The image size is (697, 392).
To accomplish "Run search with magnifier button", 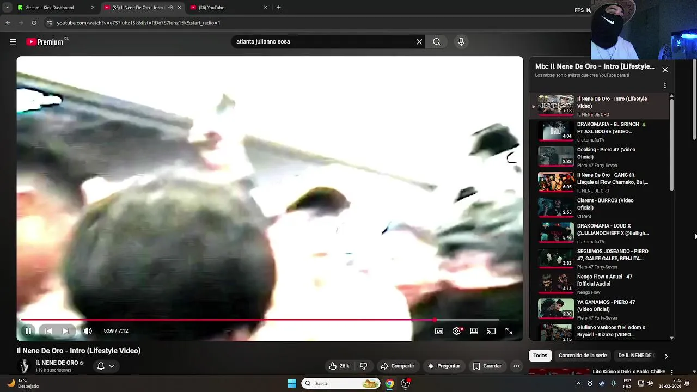I will click(x=437, y=42).
